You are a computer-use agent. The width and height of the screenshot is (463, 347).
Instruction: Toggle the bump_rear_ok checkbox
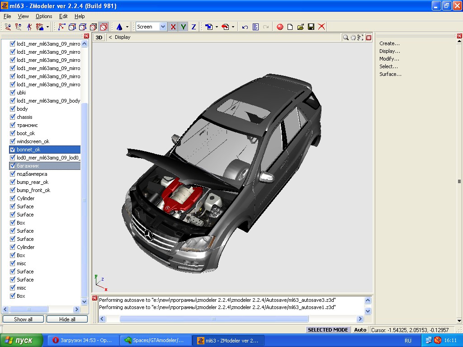click(12, 182)
